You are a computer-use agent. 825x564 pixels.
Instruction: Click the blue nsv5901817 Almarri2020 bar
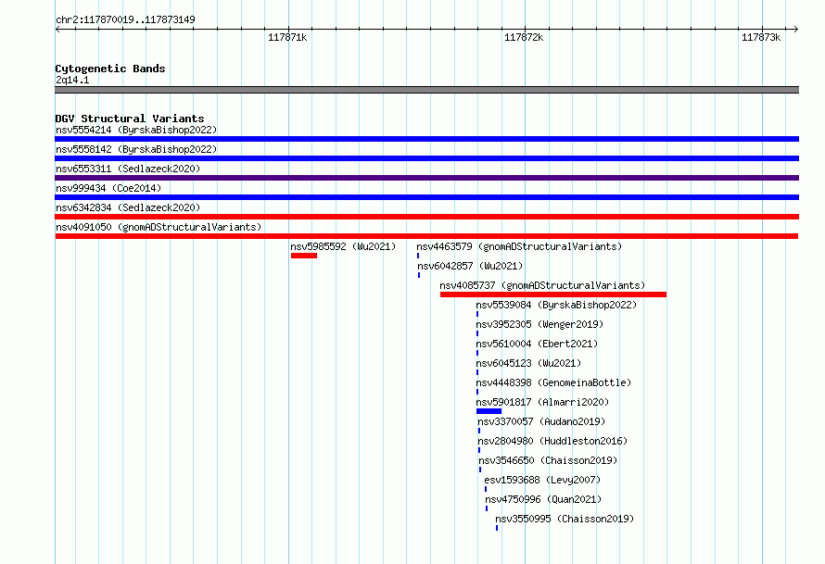489,411
